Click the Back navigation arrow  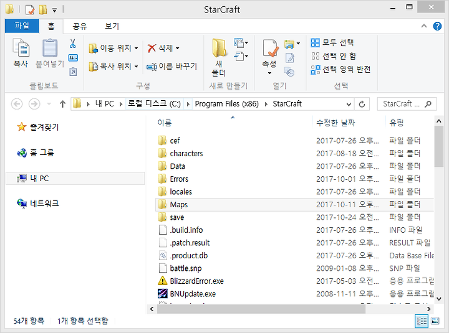17,104
